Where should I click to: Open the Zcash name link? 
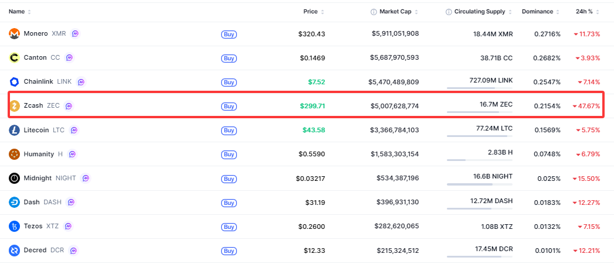click(x=33, y=105)
